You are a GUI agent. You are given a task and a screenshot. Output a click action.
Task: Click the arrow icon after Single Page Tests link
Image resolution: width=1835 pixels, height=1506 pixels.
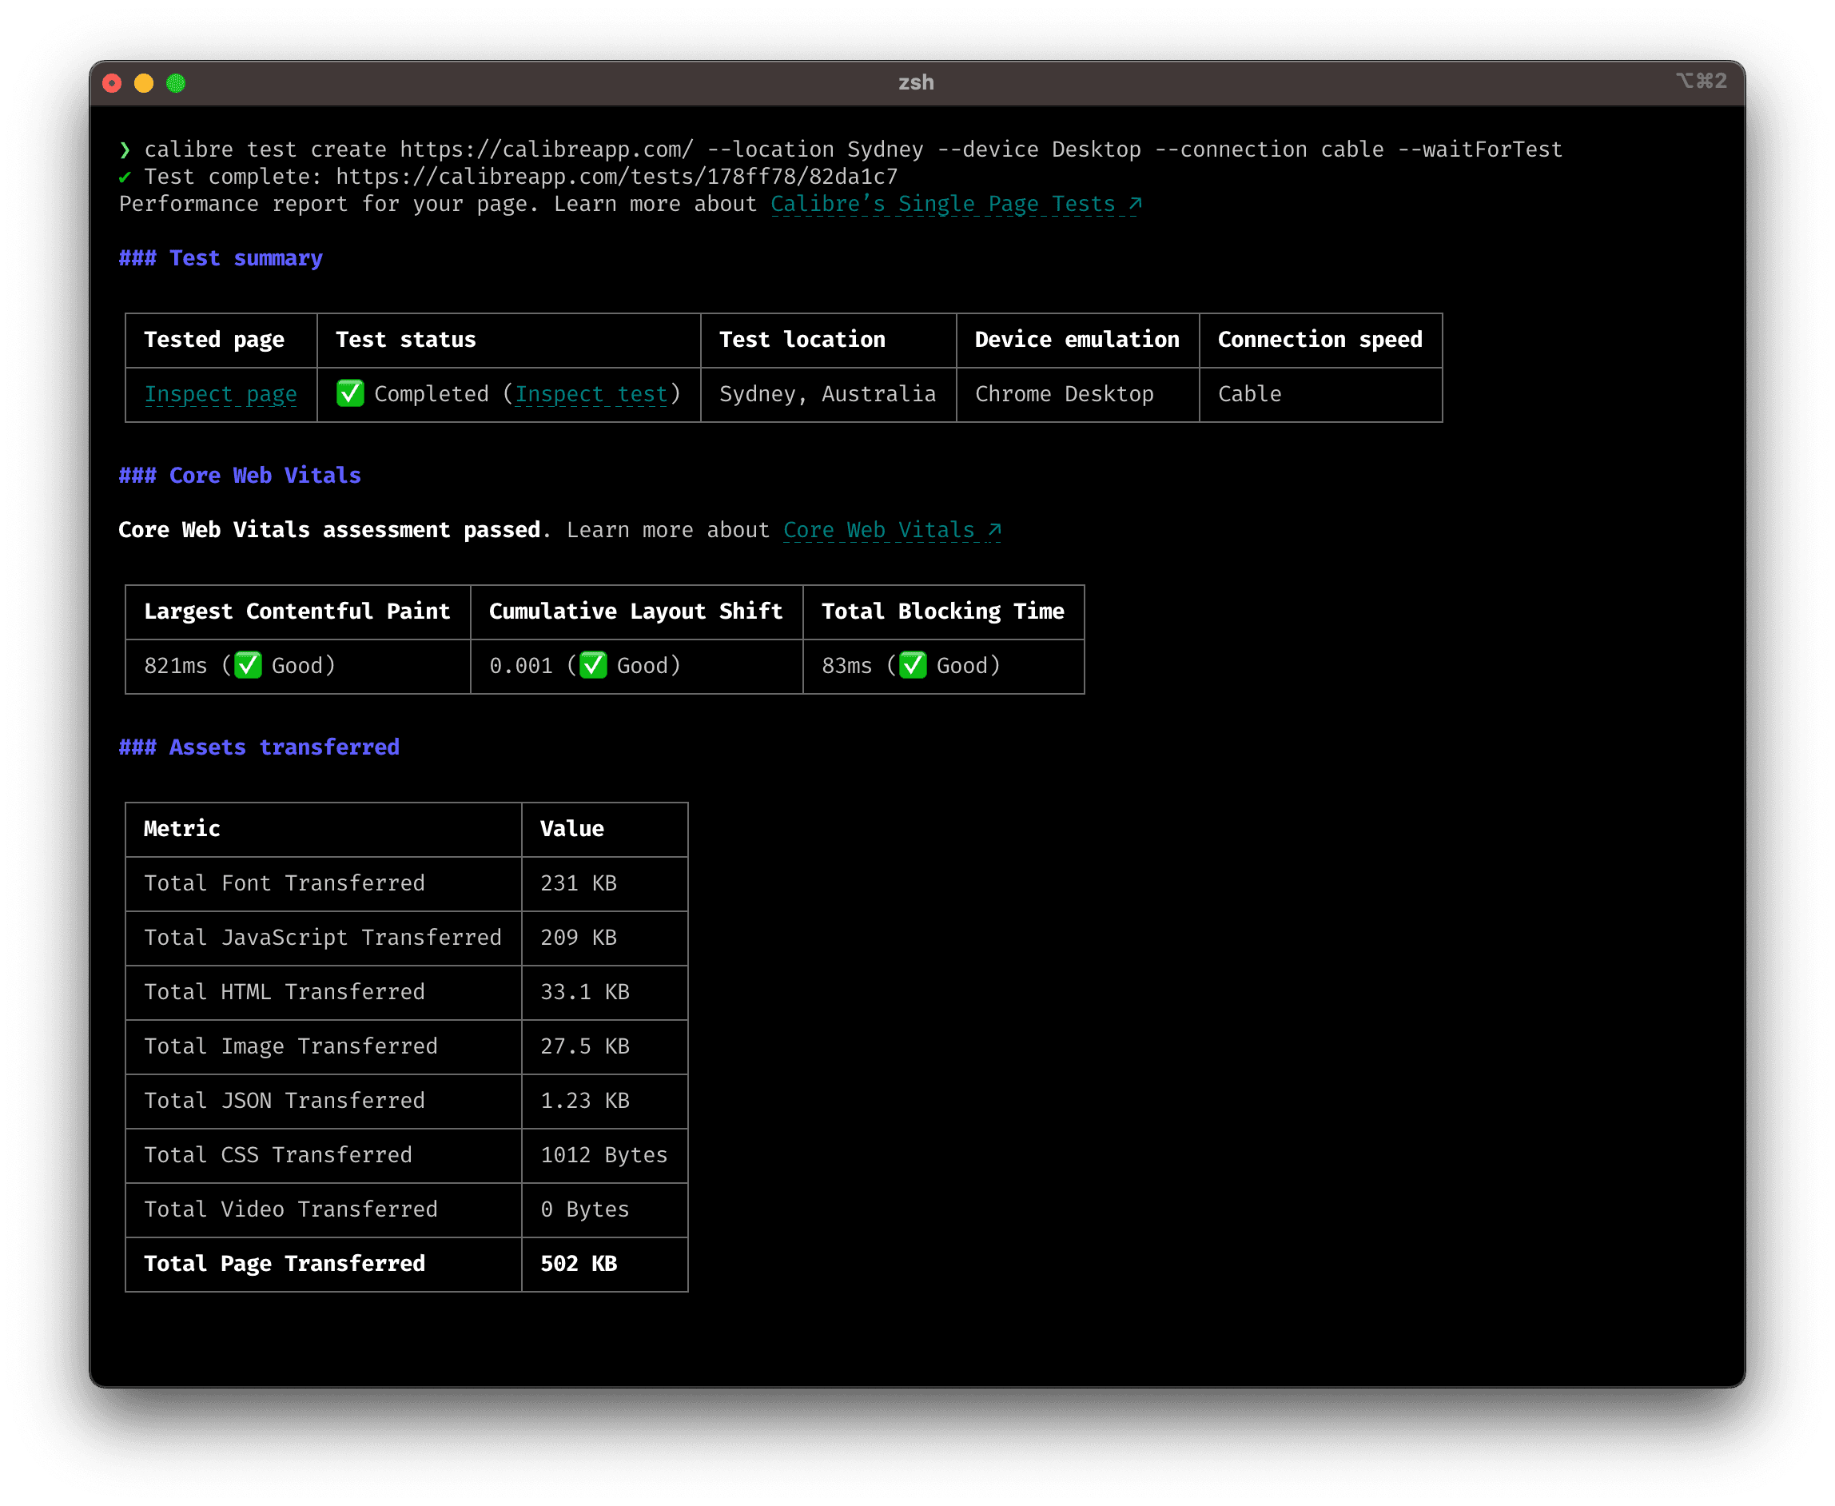[1134, 203]
